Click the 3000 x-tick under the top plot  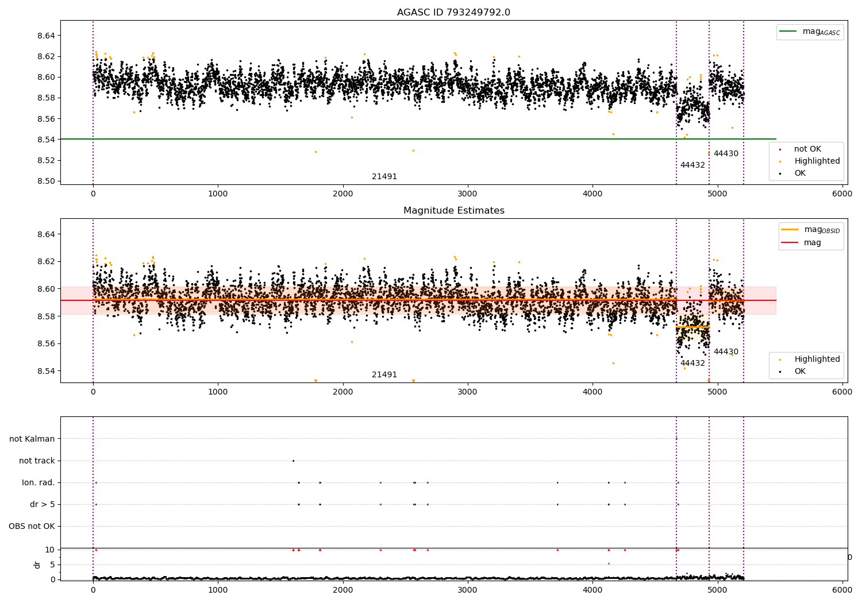pos(468,194)
